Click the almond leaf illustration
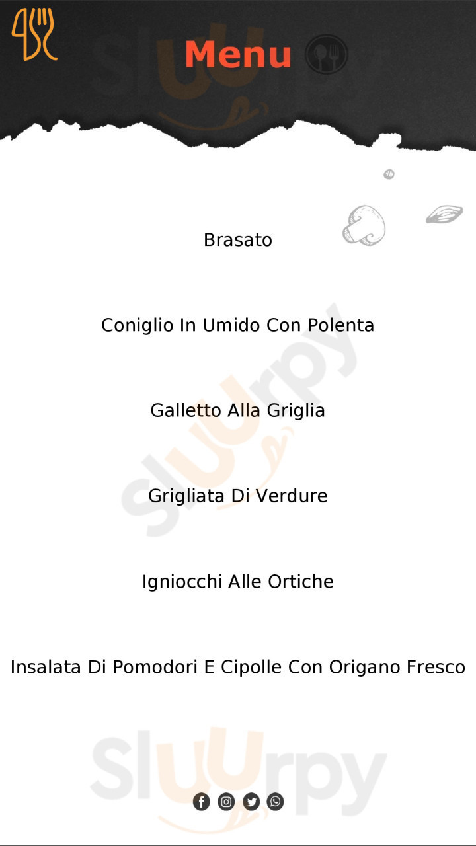Screen dimensions: 476x846 pos(444,214)
